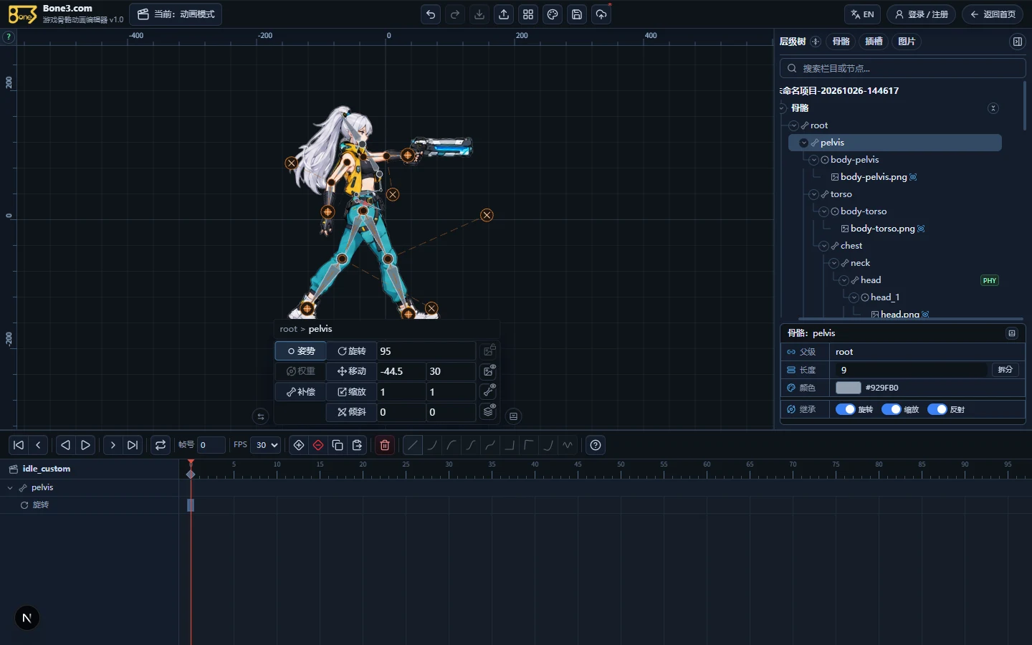Click the redo arrow in top toolbar
The height and width of the screenshot is (645, 1032).
(x=455, y=14)
